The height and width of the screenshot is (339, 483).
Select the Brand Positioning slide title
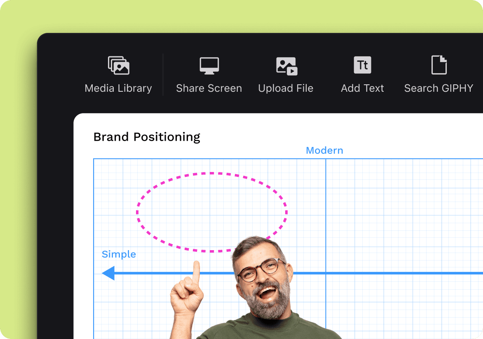[x=147, y=137]
